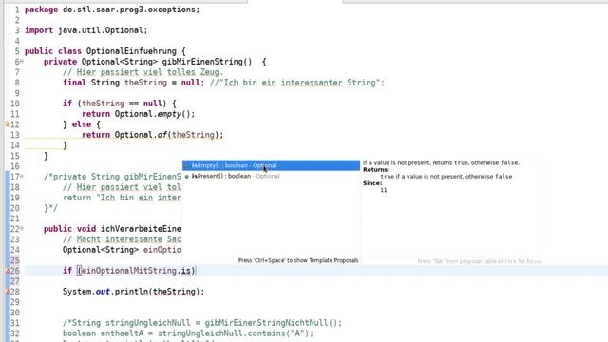Click the error marker at line 28
The image size is (608, 342).
[x=8, y=292]
